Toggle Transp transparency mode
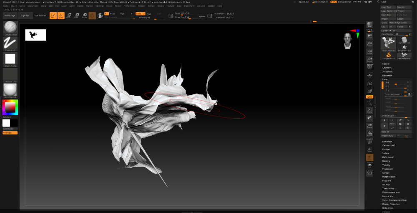The image size is (417, 213). 369,150
